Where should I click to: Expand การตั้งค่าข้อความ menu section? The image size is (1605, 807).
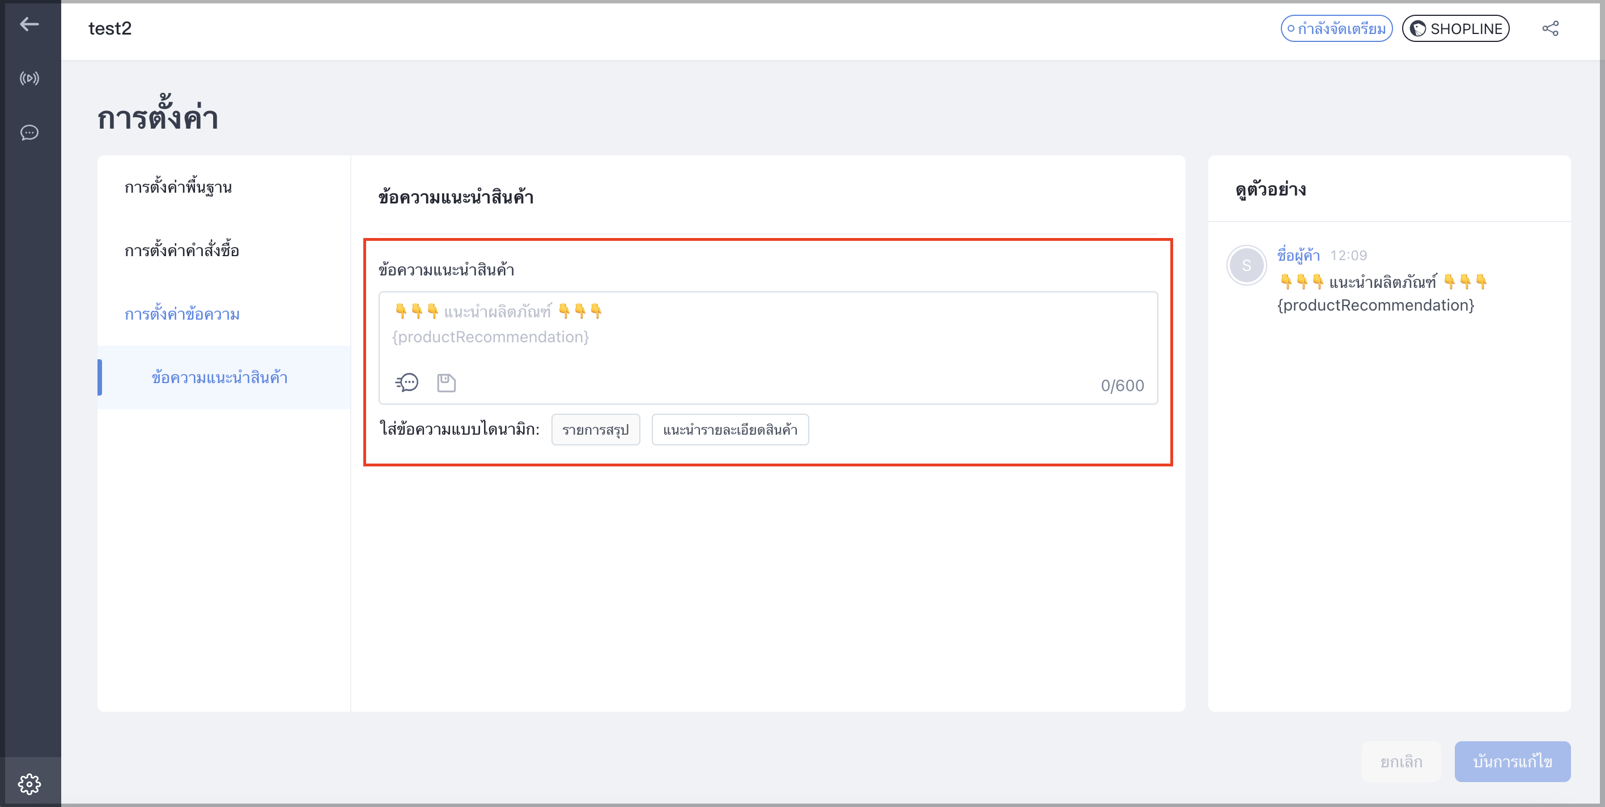[x=182, y=314]
